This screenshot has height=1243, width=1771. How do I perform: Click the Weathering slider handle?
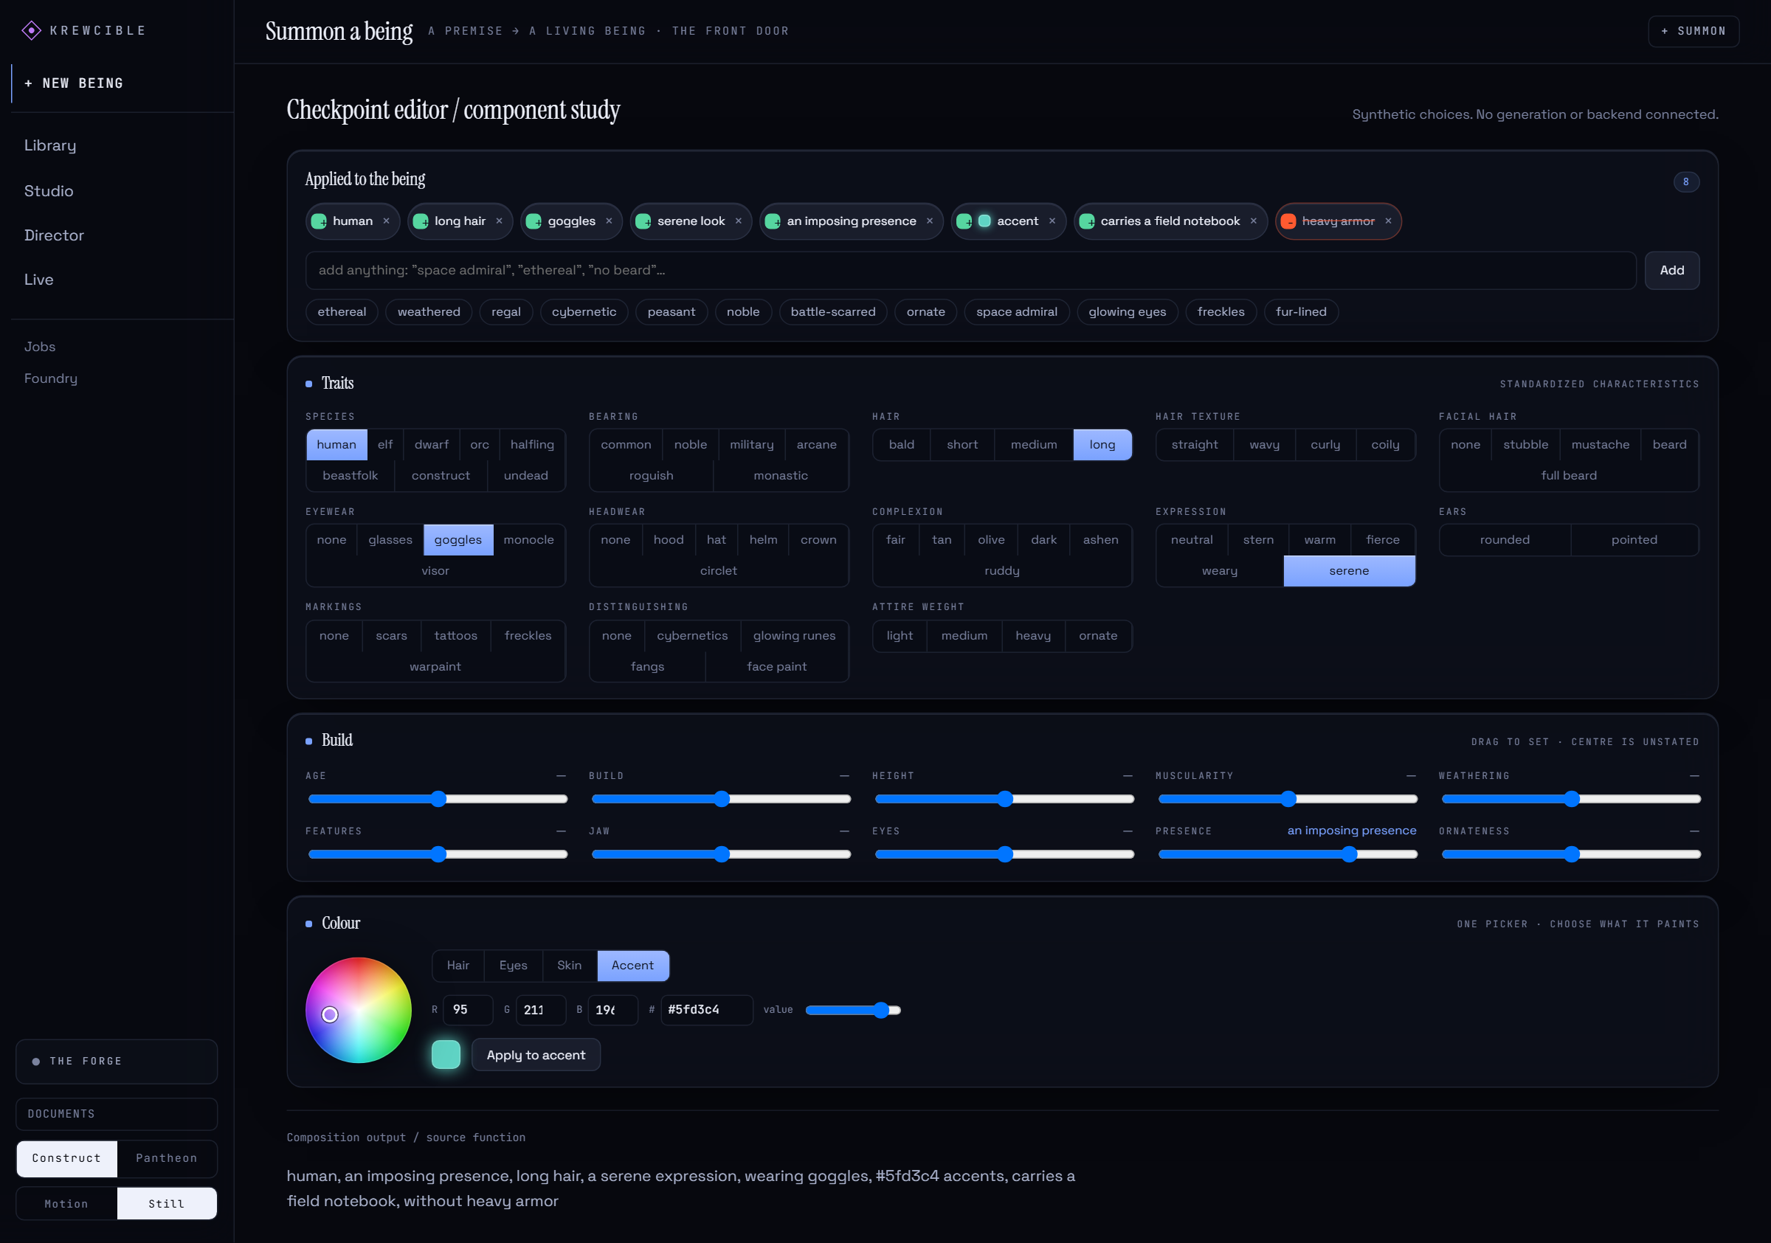point(1571,799)
